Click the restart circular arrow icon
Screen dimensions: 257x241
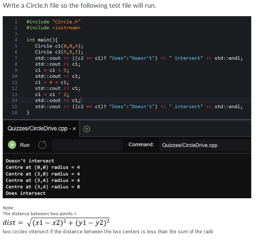click(42, 145)
